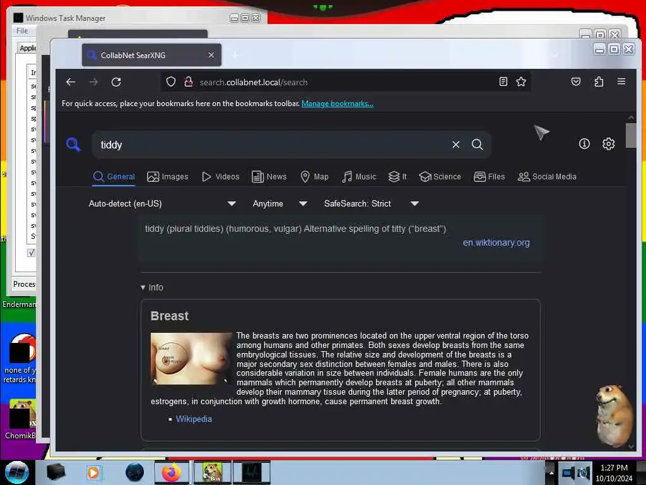The height and width of the screenshot is (485, 646).
Task: Open a new browser tab
Action: (235, 55)
